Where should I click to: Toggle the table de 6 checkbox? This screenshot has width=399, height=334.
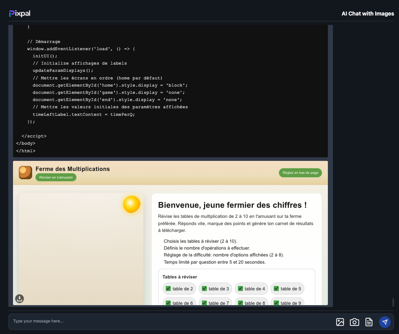[168, 303]
